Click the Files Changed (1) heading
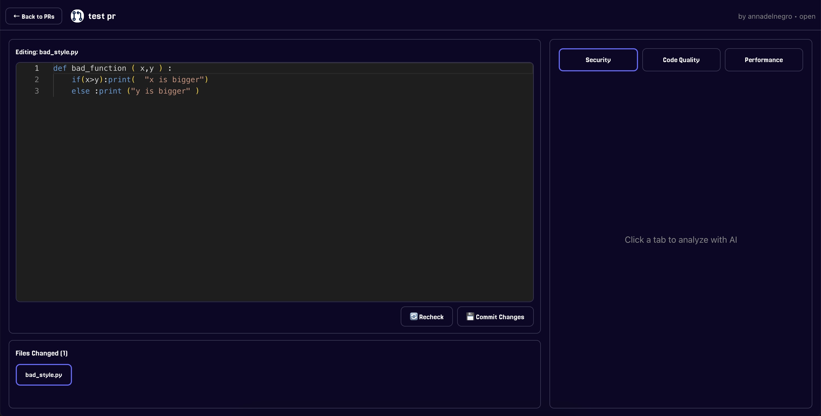Viewport: 821px width, 416px height. pyautogui.click(x=42, y=353)
